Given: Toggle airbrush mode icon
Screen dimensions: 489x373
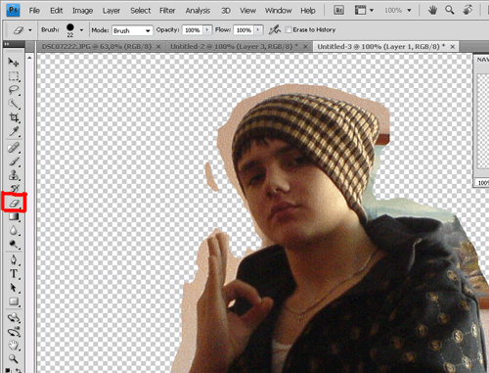Looking at the screenshot, I should (275, 29).
